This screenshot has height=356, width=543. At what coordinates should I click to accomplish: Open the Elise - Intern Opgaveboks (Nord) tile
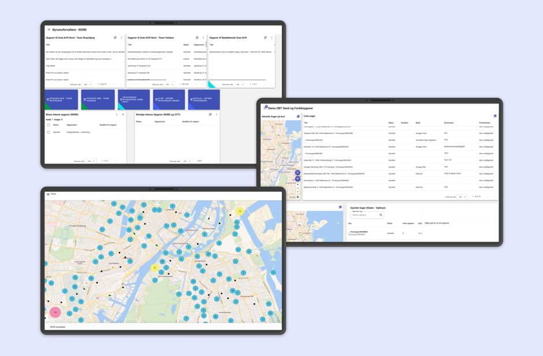tap(169, 99)
